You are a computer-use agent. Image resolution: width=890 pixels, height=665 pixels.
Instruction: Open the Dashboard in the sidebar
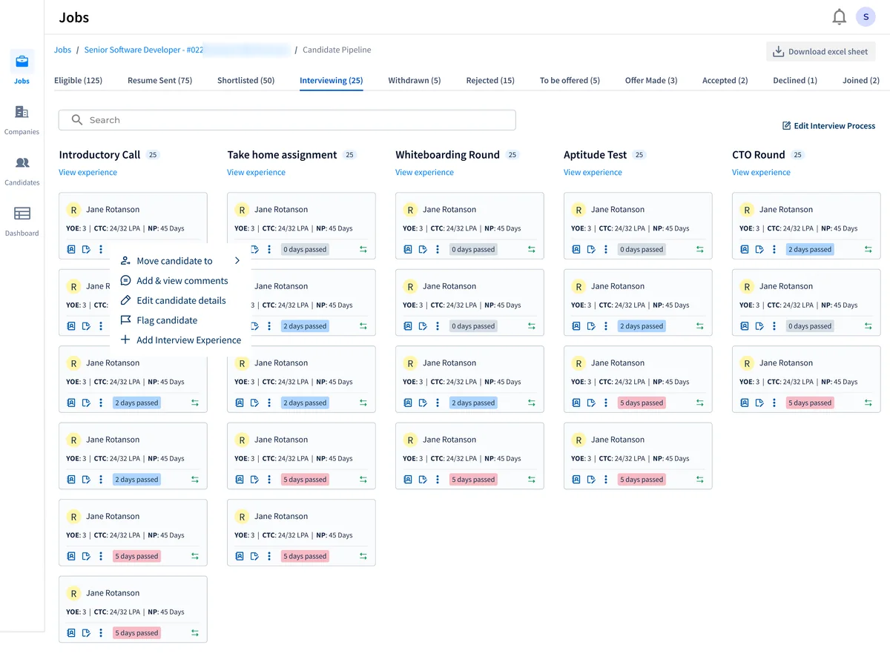pyautogui.click(x=22, y=221)
